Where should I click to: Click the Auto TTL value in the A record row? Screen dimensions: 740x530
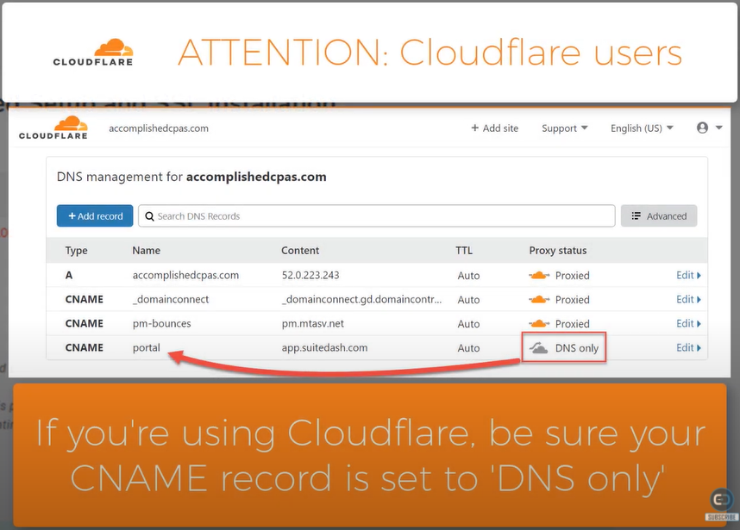coord(468,276)
